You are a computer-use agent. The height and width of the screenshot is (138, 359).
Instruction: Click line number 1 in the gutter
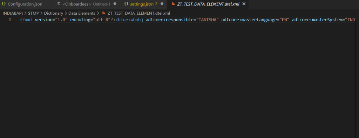(10, 20)
